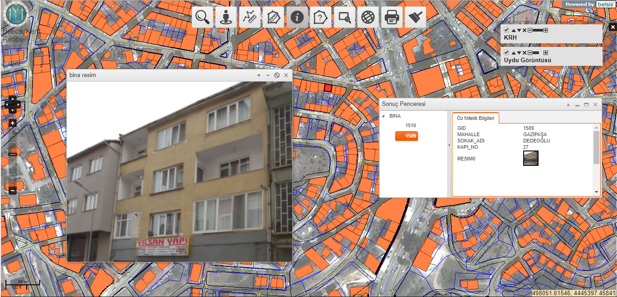Screen dimensions: 617x297
Task: Minimize the Sonuç Penceresi window
Action: [x=577, y=105]
